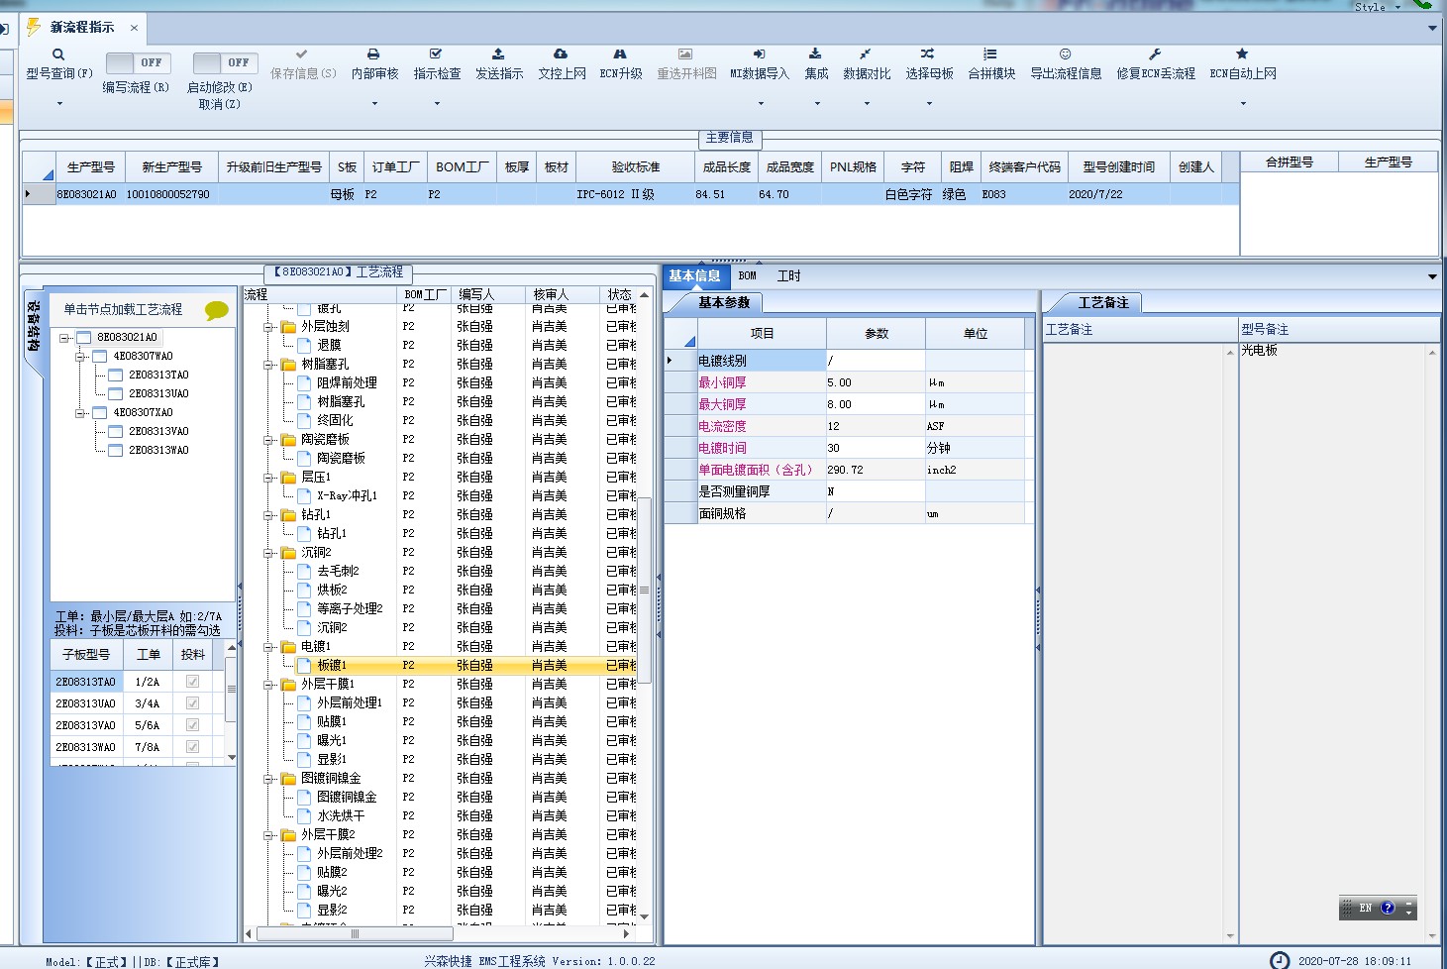This screenshot has height=969, width=1447.
Task: Collapse root node 8E083021A0 in tree
Action: point(64,337)
